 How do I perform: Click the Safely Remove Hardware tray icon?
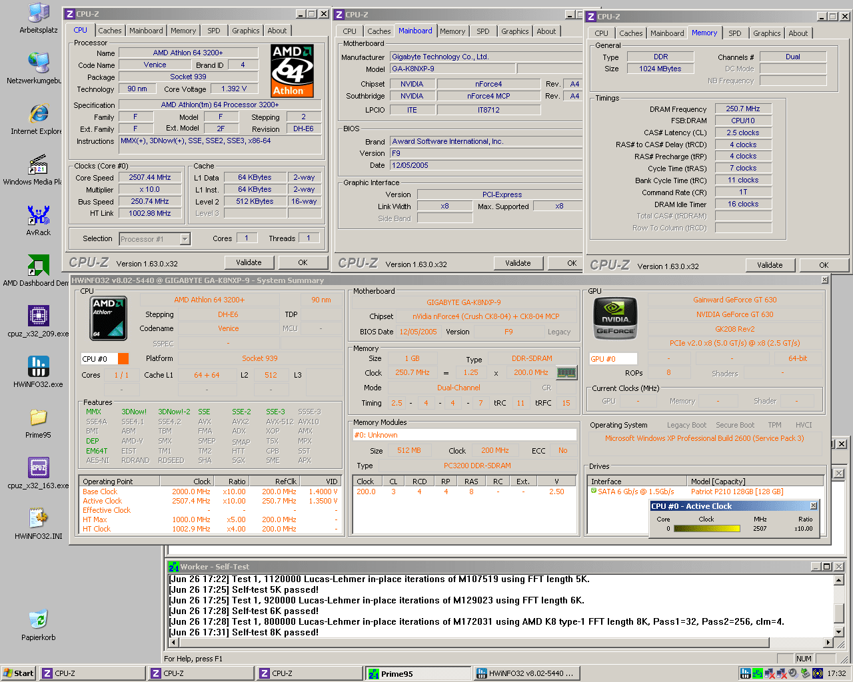[805, 673]
